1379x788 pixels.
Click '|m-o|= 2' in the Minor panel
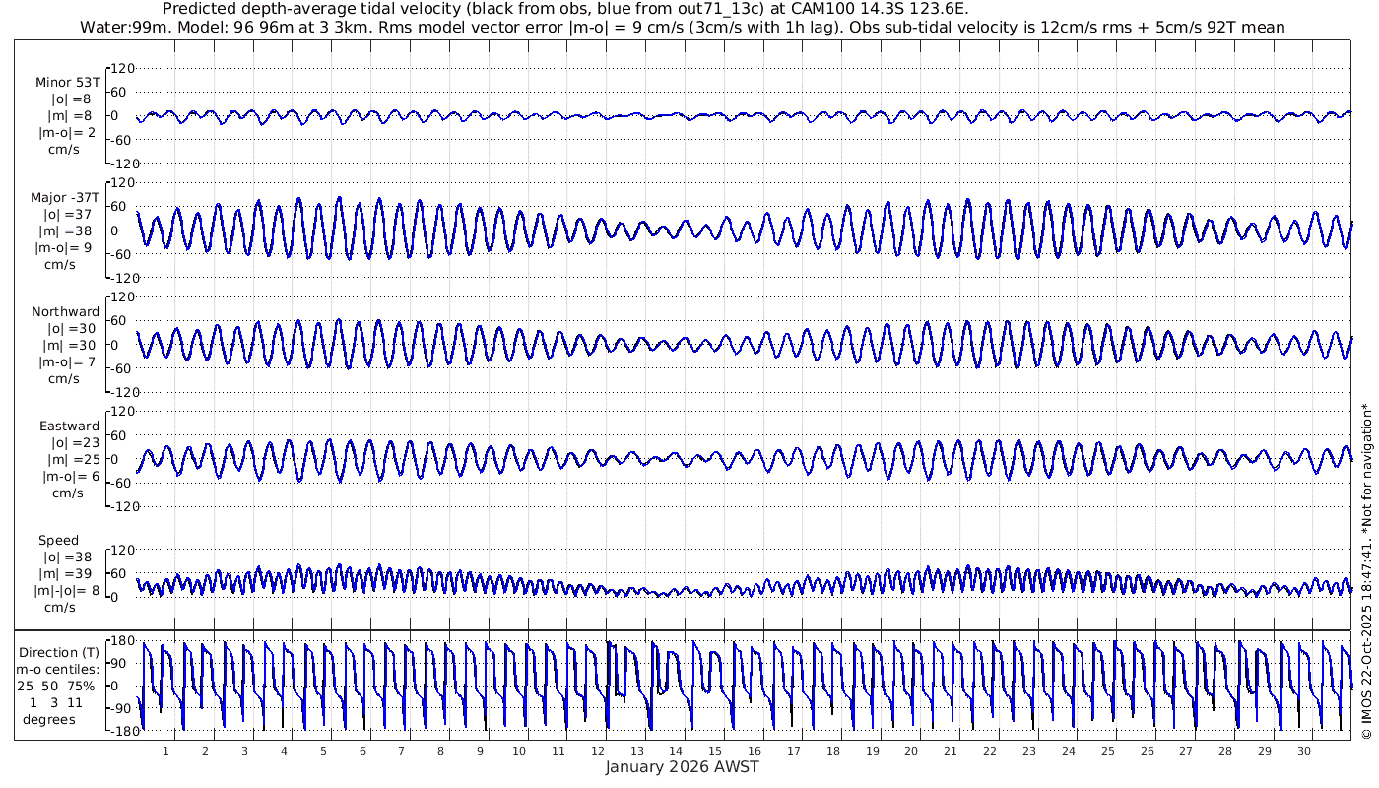[x=65, y=133]
